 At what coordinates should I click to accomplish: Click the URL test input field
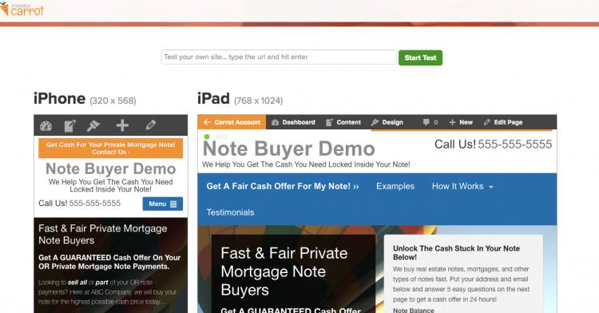click(x=279, y=57)
